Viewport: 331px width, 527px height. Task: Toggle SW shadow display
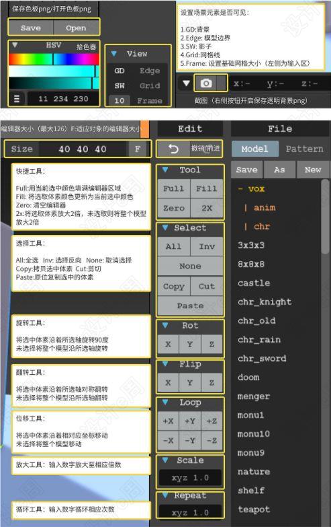[x=120, y=85]
